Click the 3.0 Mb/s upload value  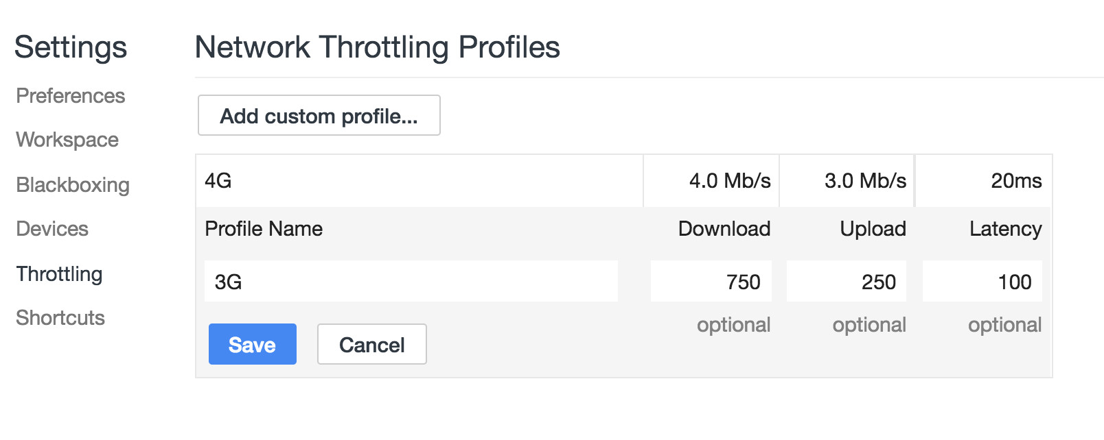coord(865,181)
